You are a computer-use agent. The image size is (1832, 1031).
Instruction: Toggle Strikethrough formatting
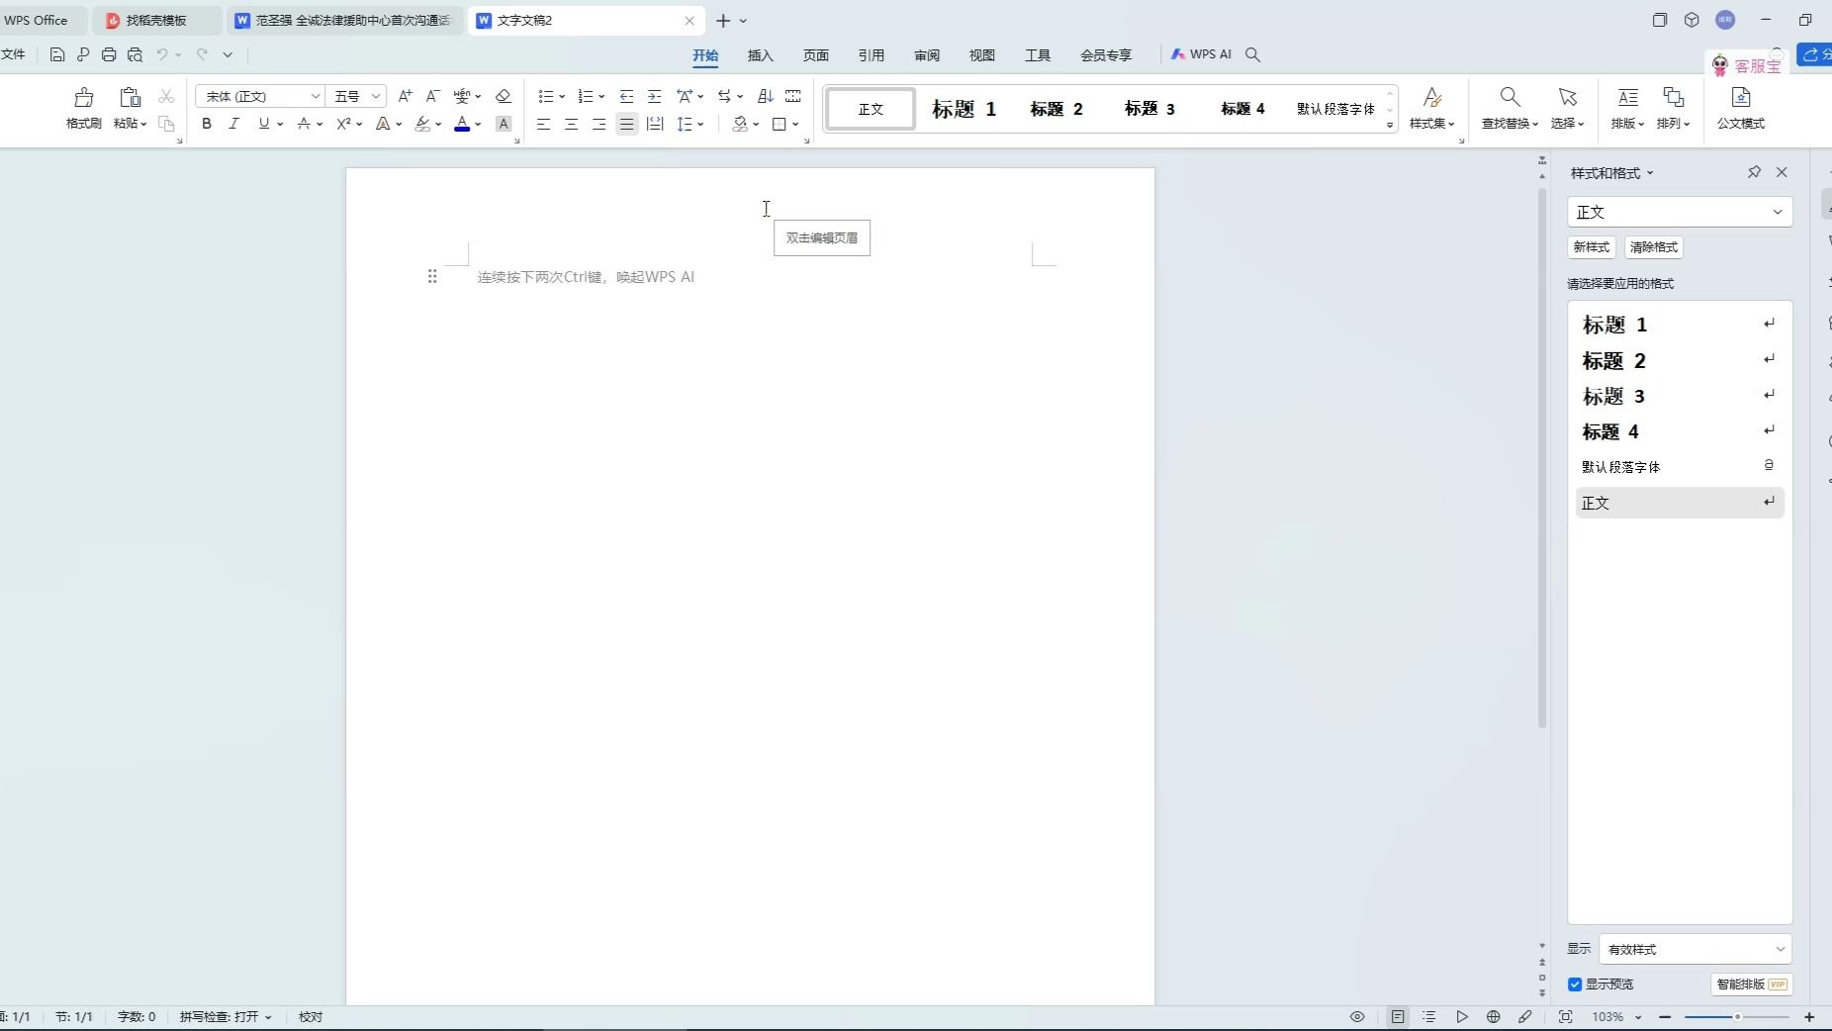304,124
